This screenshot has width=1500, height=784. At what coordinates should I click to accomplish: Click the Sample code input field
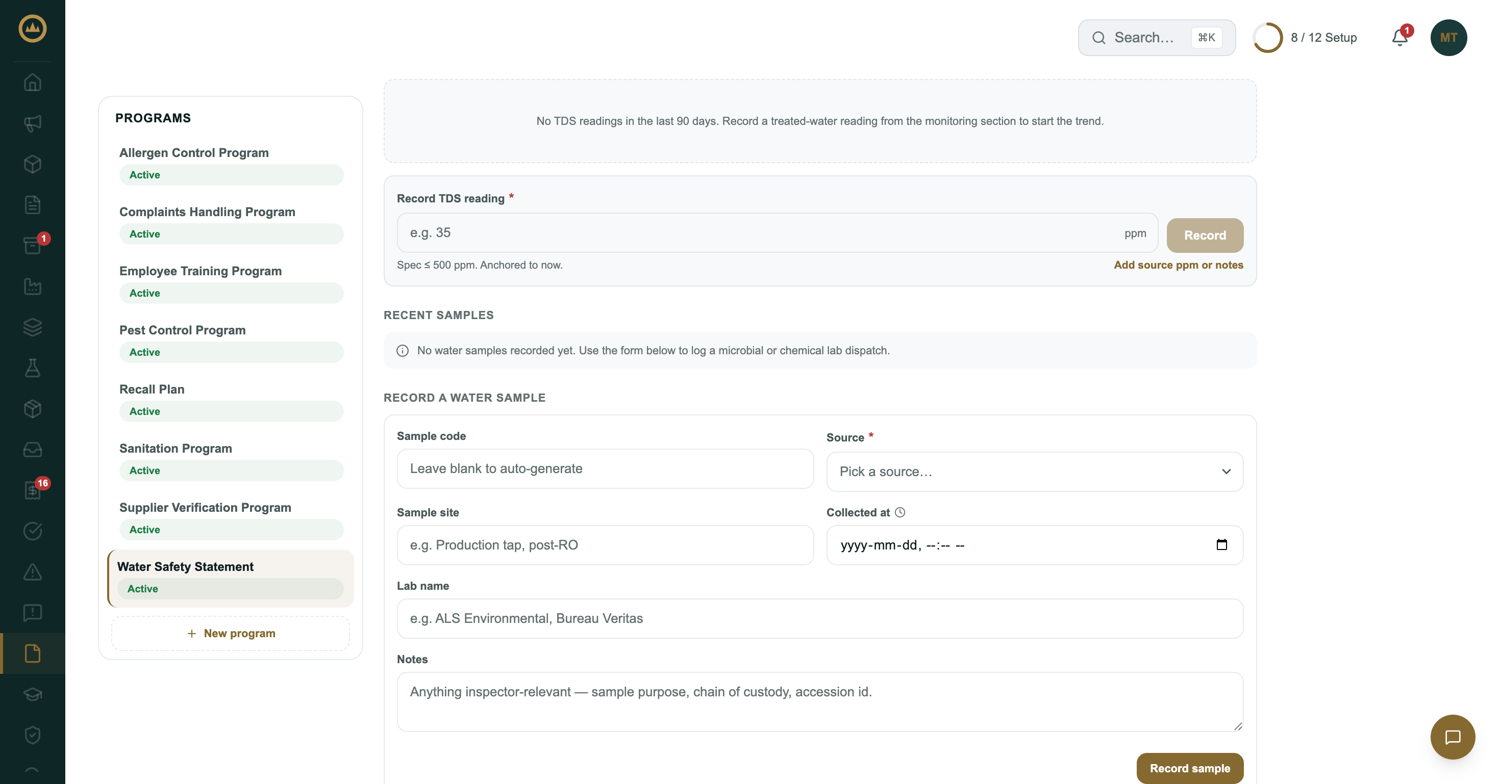605,469
